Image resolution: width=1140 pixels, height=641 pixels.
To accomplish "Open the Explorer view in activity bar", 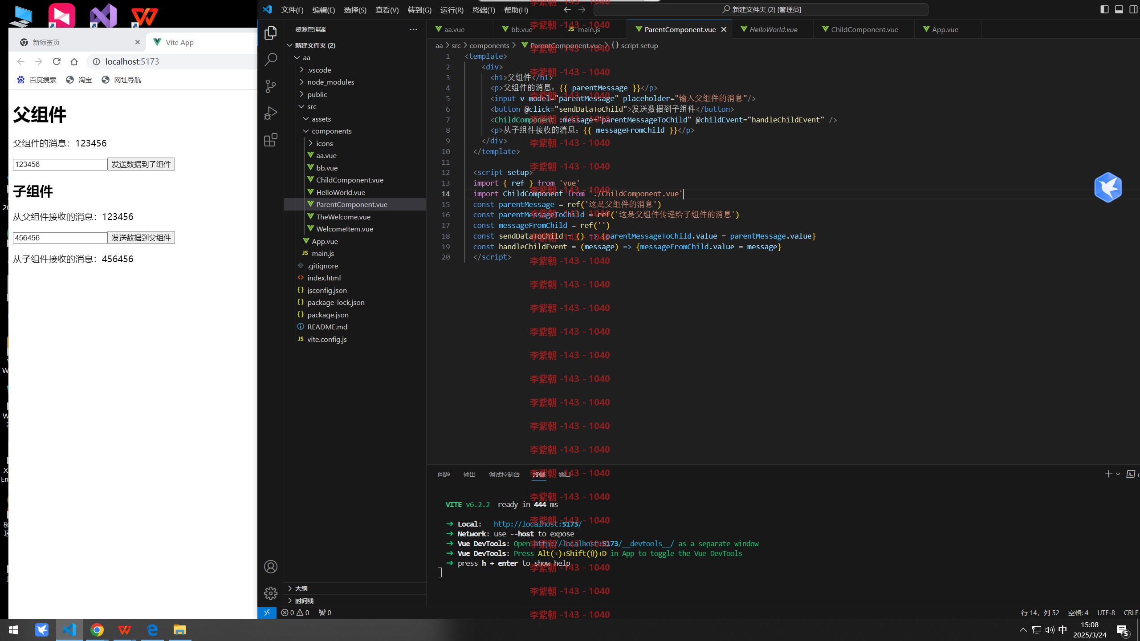I will pyautogui.click(x=271, y=33).
